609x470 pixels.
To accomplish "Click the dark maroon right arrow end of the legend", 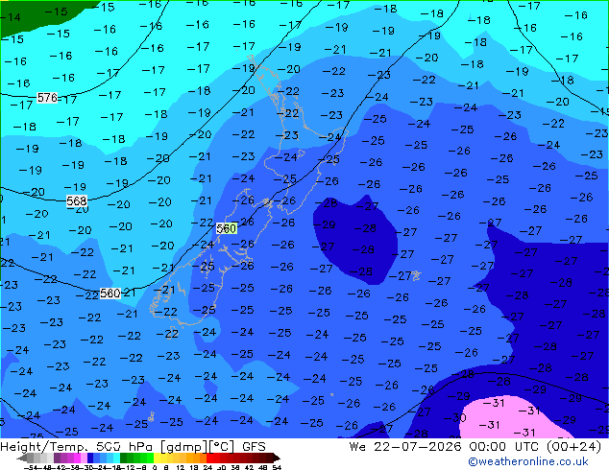I will pos(276,458).
